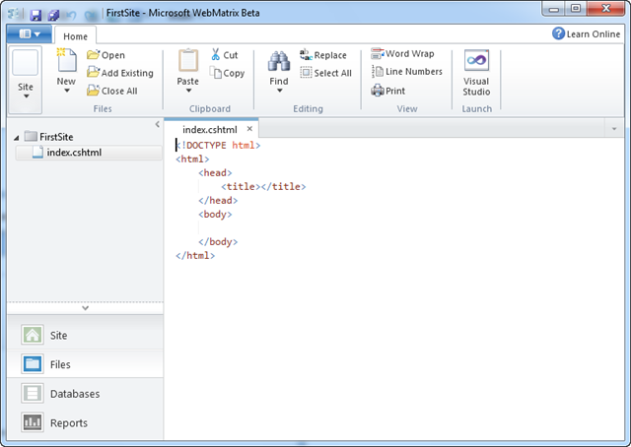Image resolution: width=631 pixels, height=447 pixels.
Task: Close the index.cshtml tab
Action: click(x=249, y=129)
